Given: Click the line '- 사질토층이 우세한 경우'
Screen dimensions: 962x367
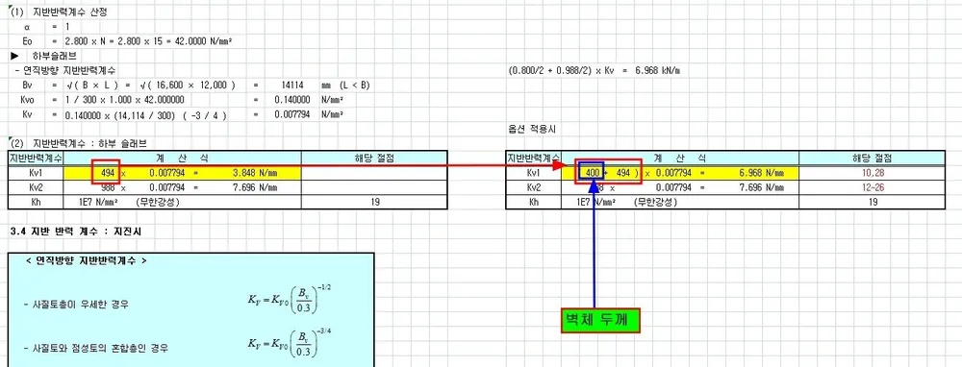Looking at the screenshot, I should (x=75, y=305).
